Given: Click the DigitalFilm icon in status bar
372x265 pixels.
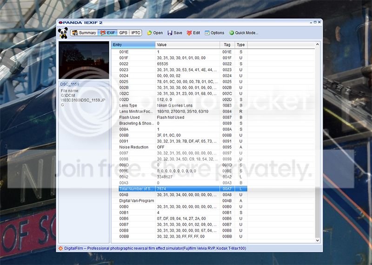Looking at the screenshot, I should point(60,248).
